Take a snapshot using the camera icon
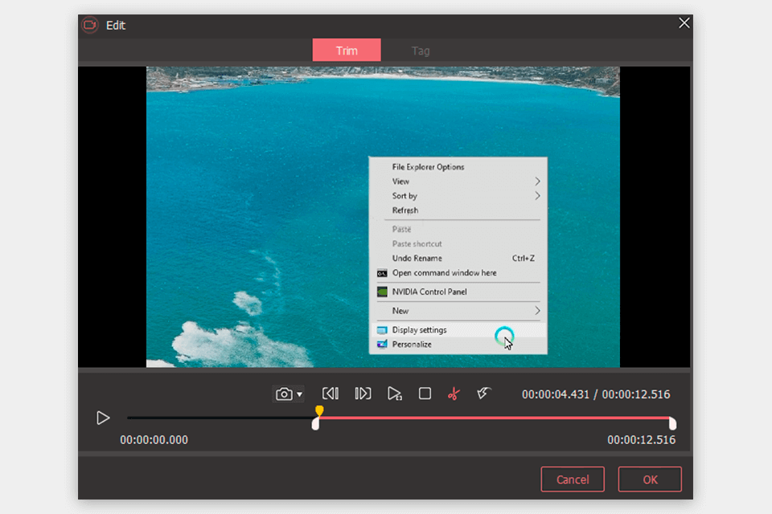Image resolution: width=772 pixels, height=514 pixels. click(285, 394)
